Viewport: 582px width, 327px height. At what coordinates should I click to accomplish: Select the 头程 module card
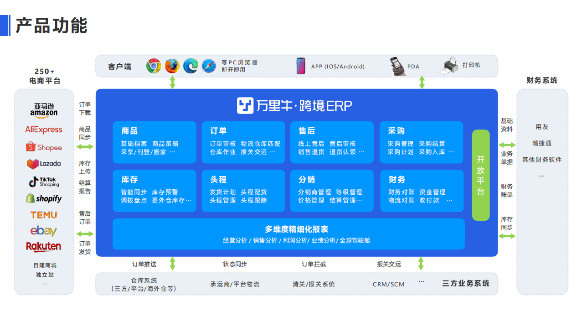point(243,191)
